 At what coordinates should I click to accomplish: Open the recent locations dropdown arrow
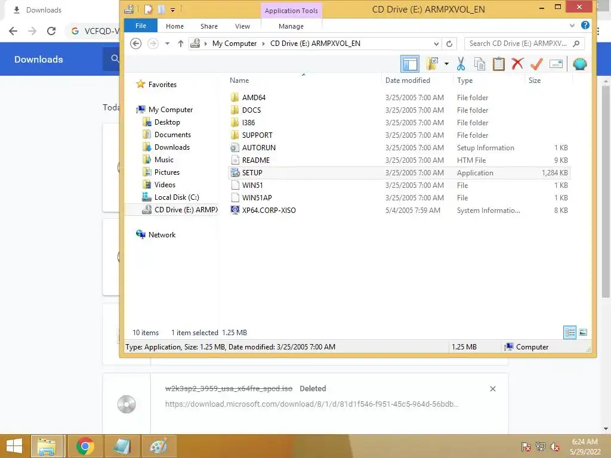(167, 43)
